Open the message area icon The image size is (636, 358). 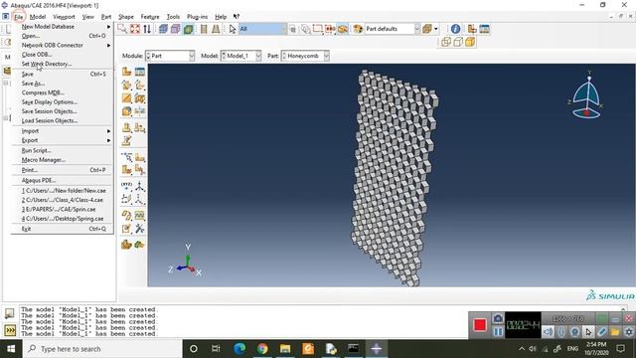tap(9, 313)
